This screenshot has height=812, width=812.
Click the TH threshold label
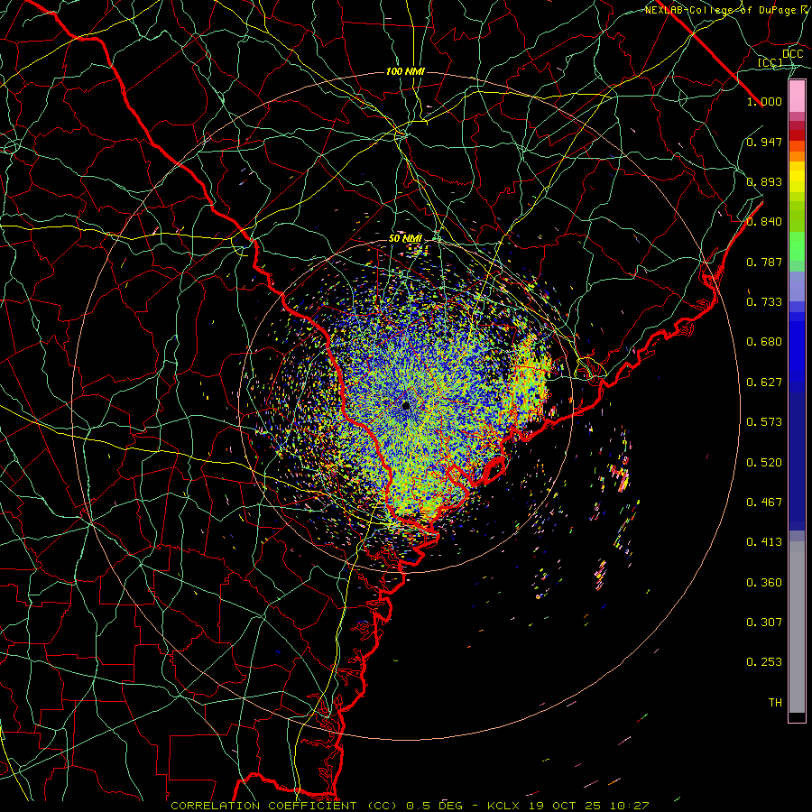pyautogui.click(x=775, y=703)
